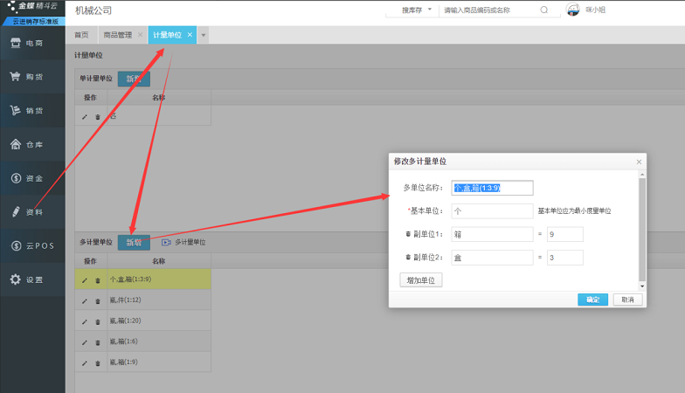Click the search magnifier icon
This screenshot has width=685, height=393.
(x=544, y=10)
